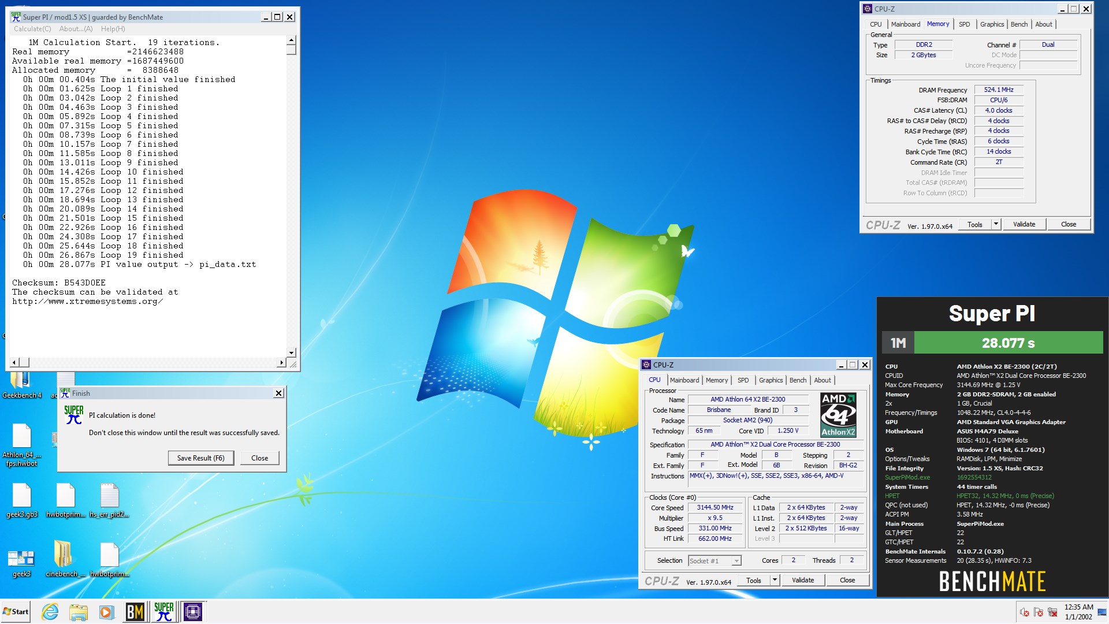
Task: Click Save Result (F6) button
Action: [201, 458]
